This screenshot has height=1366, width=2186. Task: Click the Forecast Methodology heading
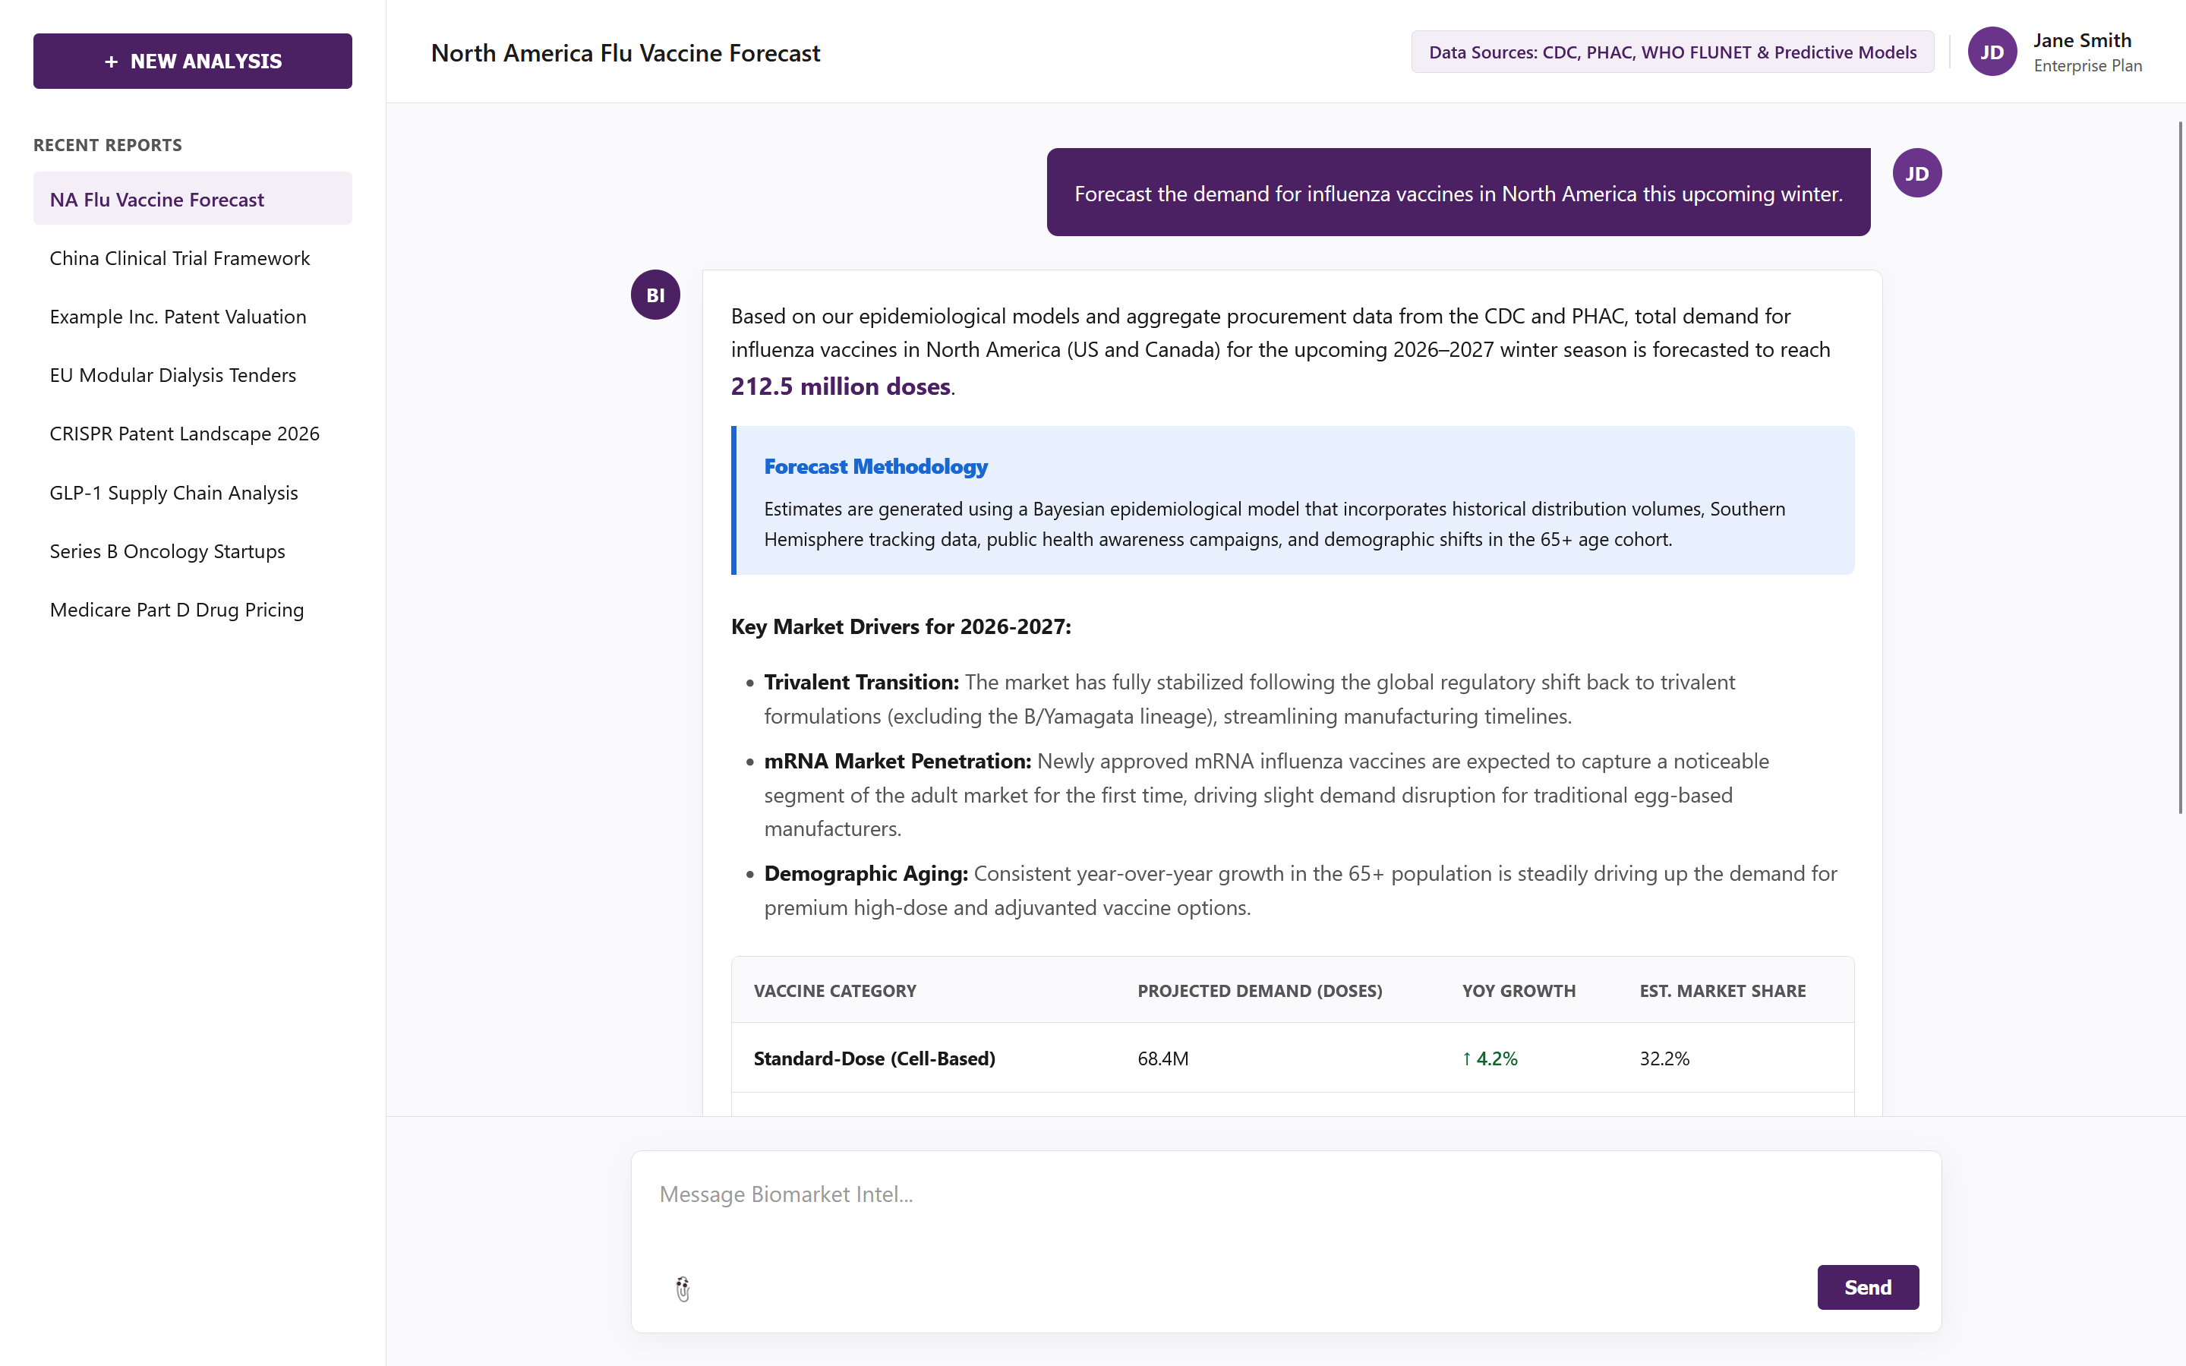875,466
